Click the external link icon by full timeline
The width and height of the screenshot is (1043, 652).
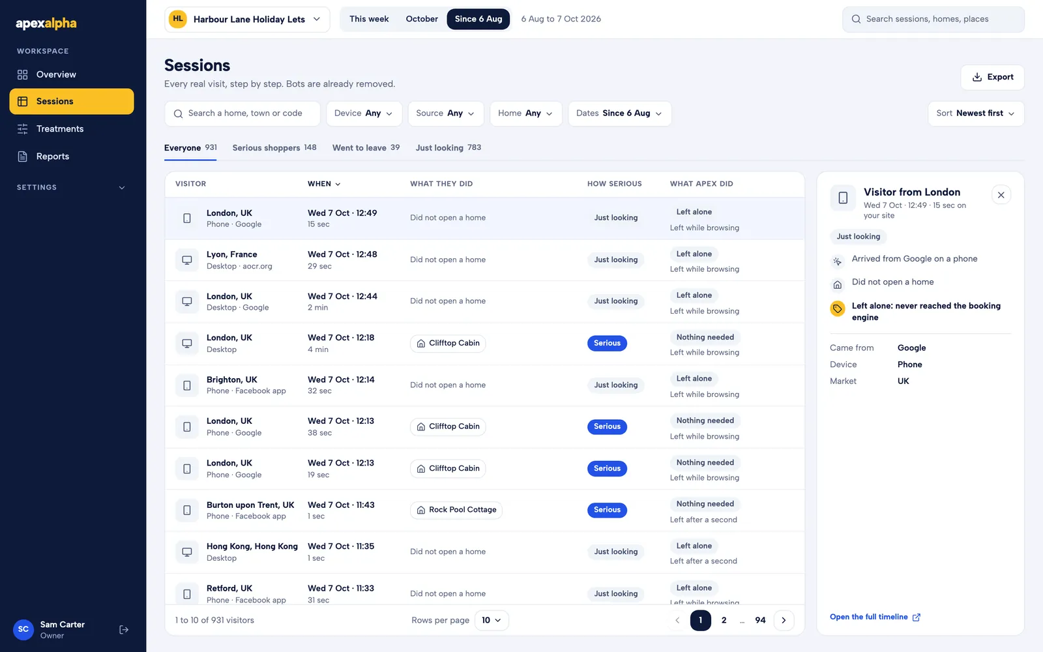point(917,617)
